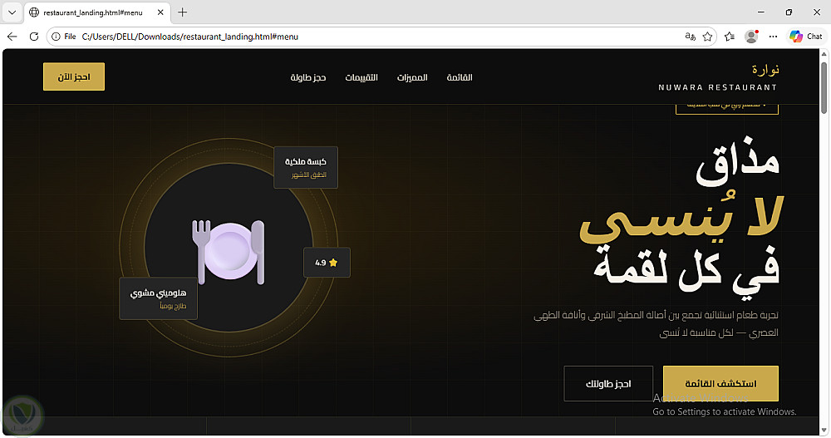
Task: Open the Copilot Chat button
Action: coord(805,37)
